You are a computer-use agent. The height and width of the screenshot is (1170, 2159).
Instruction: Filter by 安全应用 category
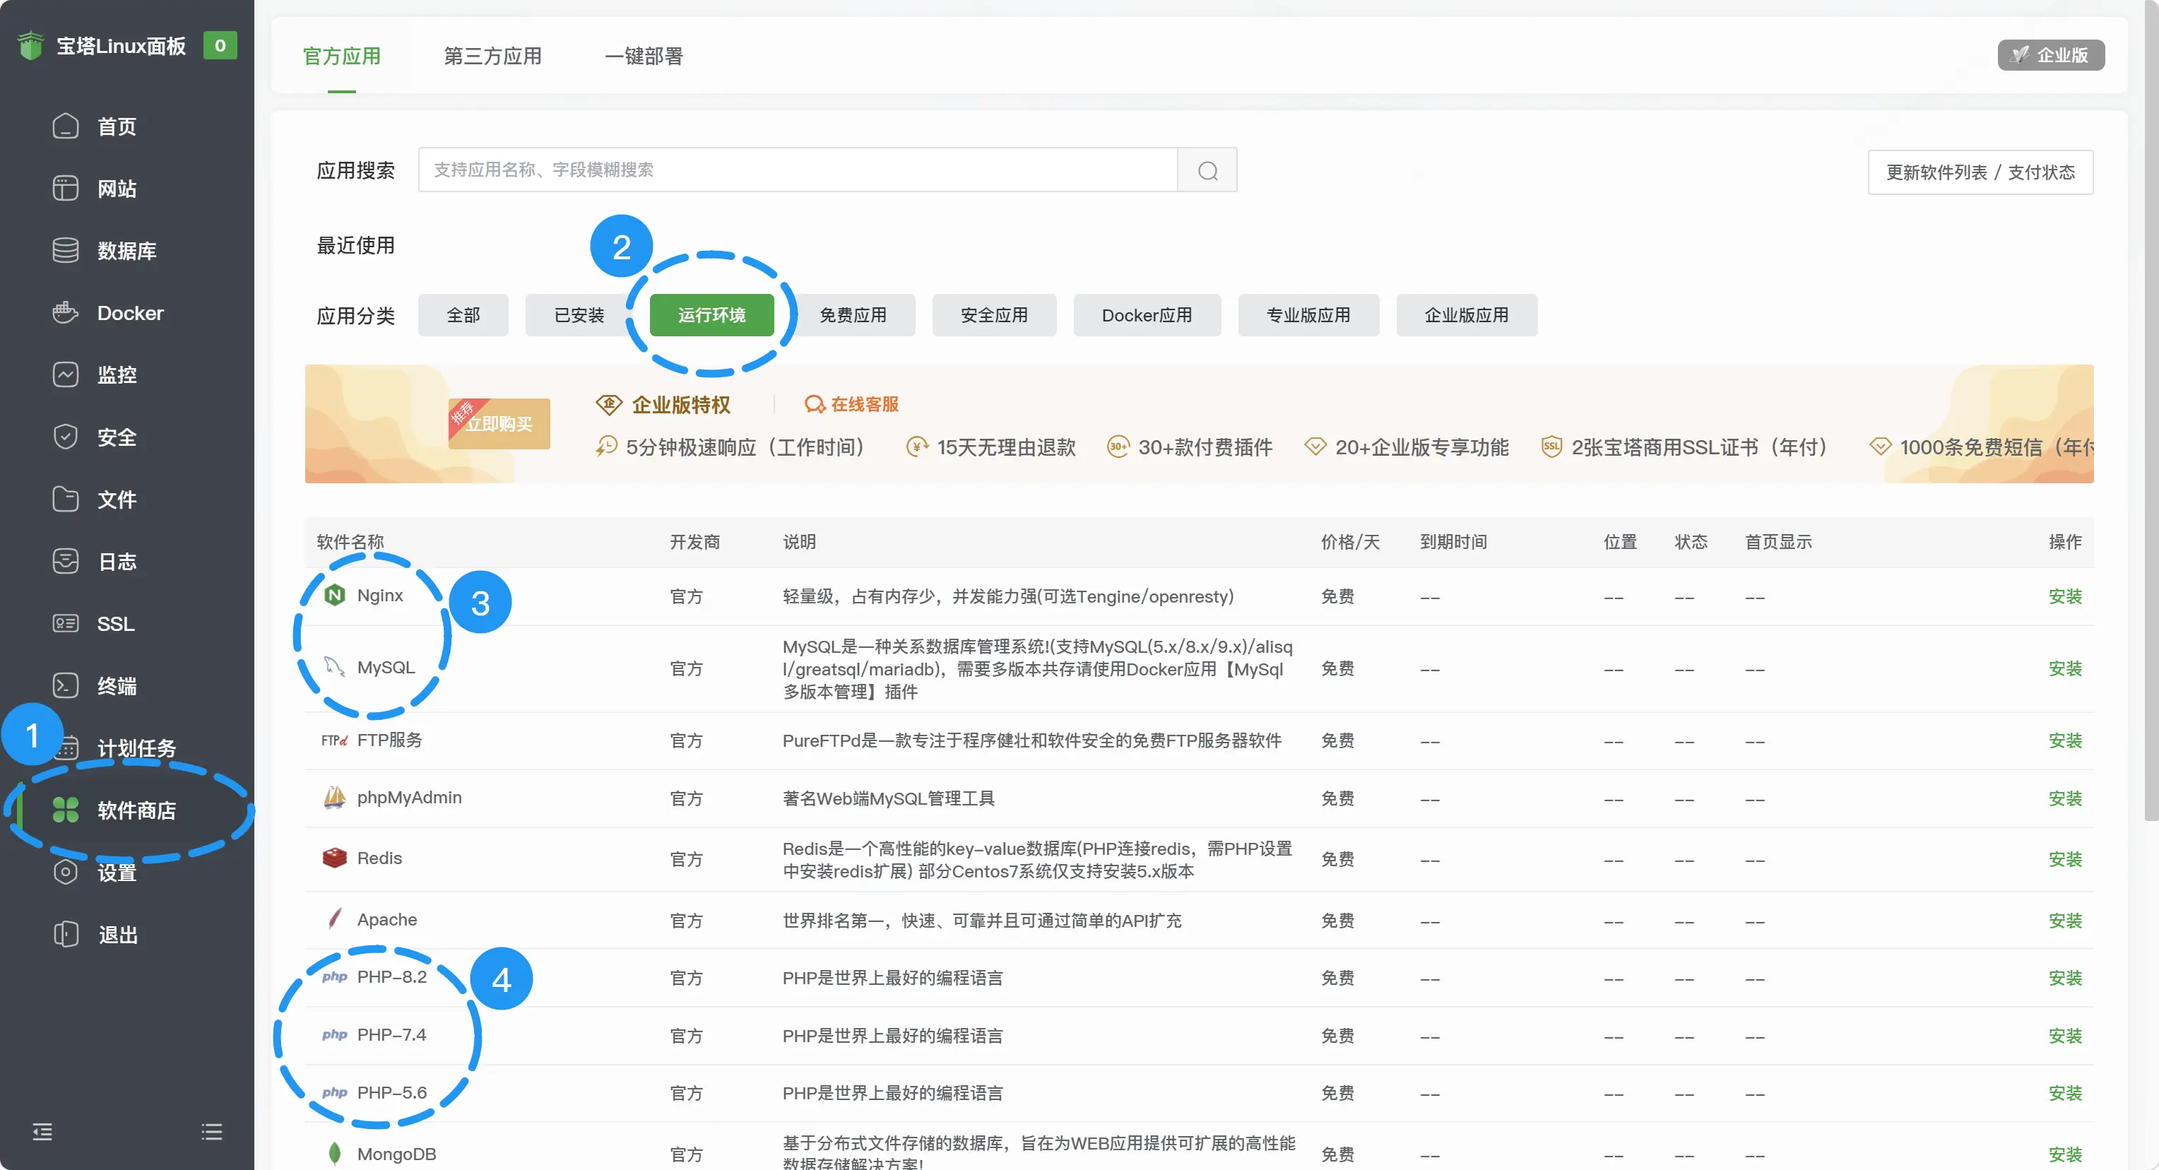click(994, 315)
